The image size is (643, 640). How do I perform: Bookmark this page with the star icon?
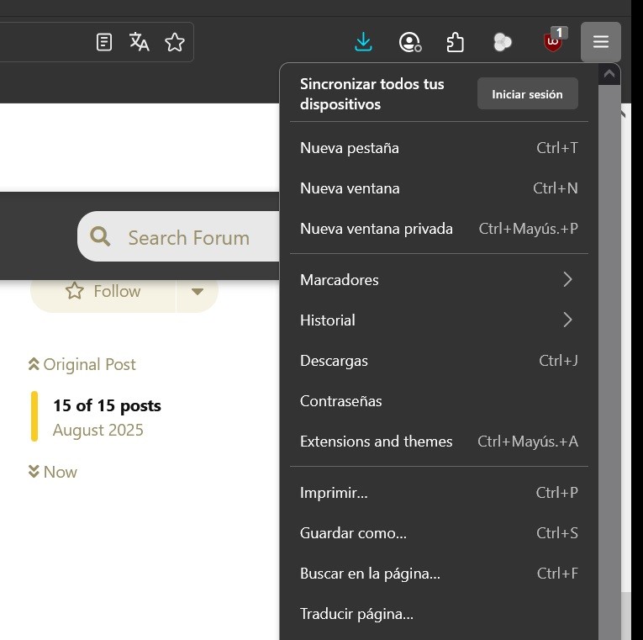[175, 42]
